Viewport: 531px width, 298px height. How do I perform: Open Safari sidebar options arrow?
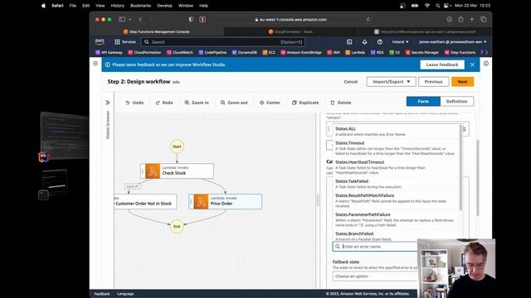[x=130, y=20]
